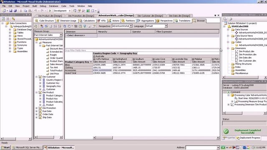267x150 pixels.
Task: Click the Undo toolbar icon
Action: 35,11
